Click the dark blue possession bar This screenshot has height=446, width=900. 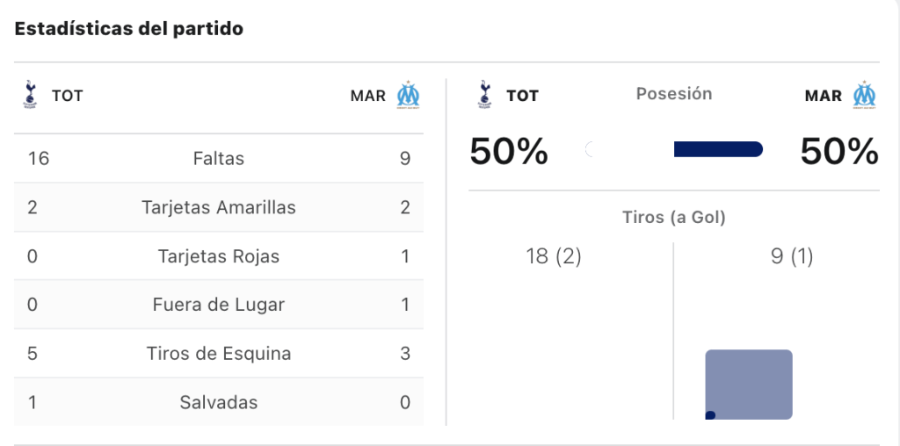[x=718, y=149]
